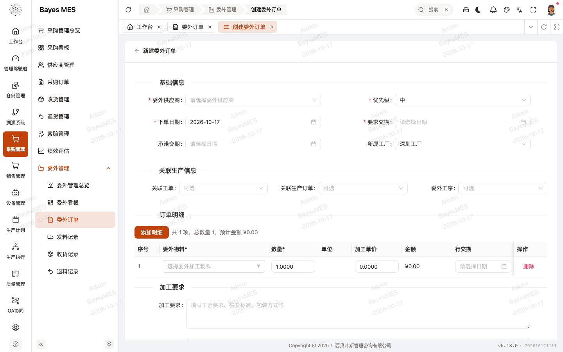Open the tab list chevron dropdown
Viewport: 563px width, 352px height.
pos(531,27)
